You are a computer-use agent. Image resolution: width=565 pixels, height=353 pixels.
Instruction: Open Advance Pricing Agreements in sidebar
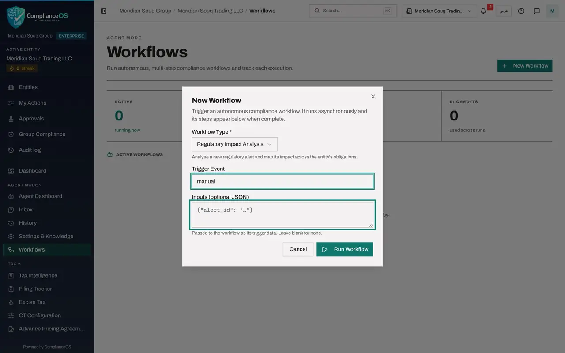click(47, 329)
